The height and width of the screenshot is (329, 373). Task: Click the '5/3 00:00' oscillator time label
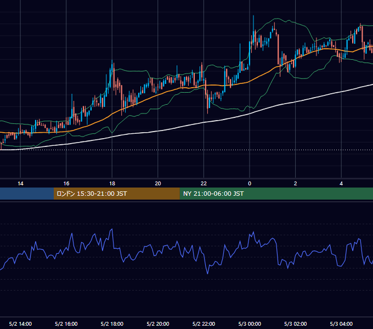[250, 324]
